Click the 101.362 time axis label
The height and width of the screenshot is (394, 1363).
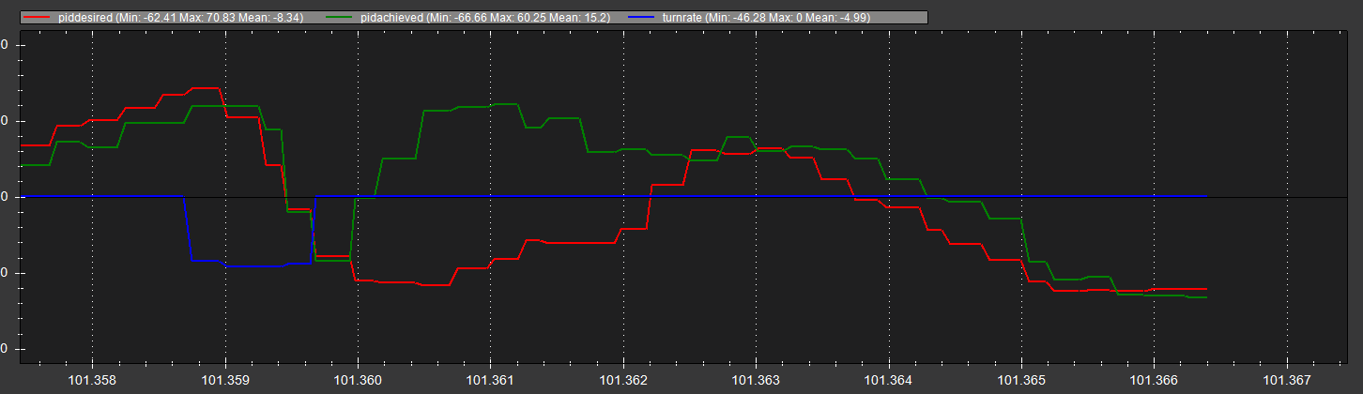click(622, 381)
